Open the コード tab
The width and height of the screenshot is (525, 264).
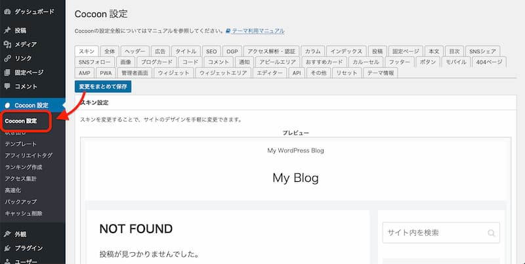pyautogui.click(x=190, y=62)
